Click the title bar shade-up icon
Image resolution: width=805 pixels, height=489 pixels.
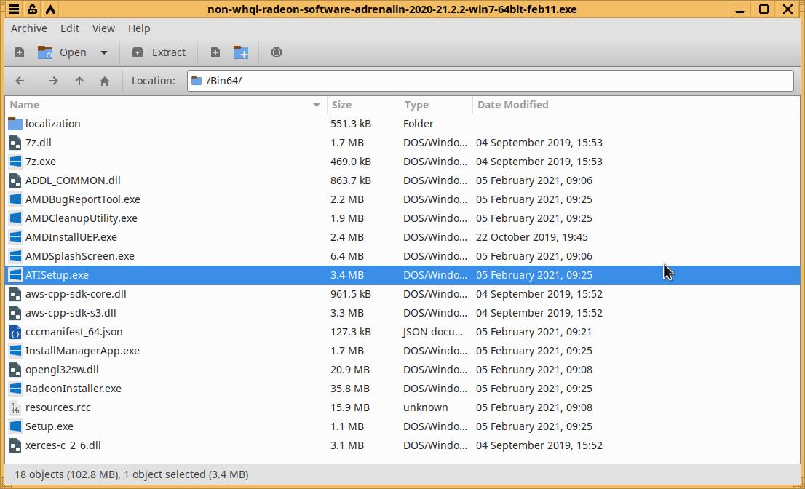[50, 9]
